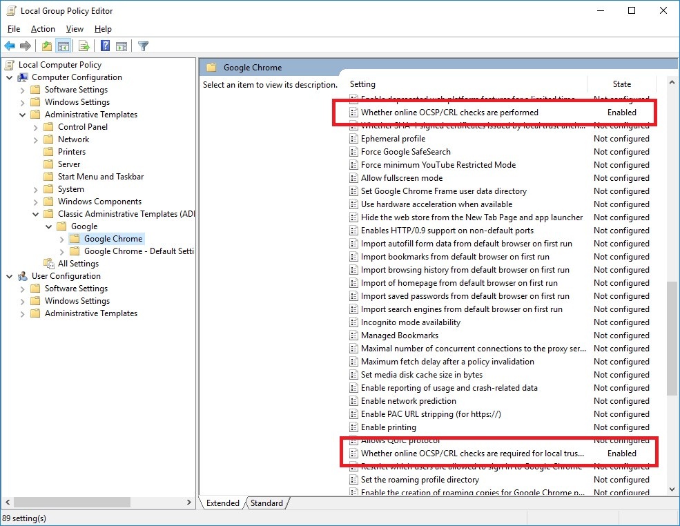The image size is (680, 526).
Task: Click the vertical scrollbar thumb in settings list
Action: pyautogui.click(x=672, y=338)
